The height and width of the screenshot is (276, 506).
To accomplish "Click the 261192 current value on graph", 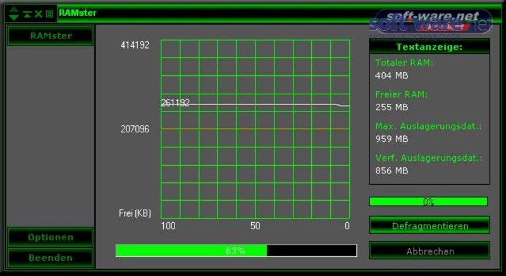I will 175,103.
